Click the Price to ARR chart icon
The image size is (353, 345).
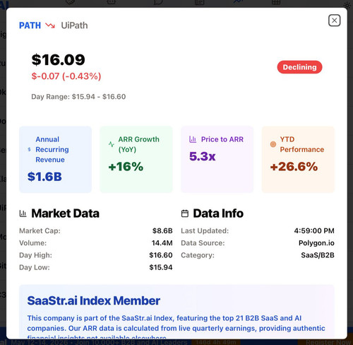(x=193, y=139)
